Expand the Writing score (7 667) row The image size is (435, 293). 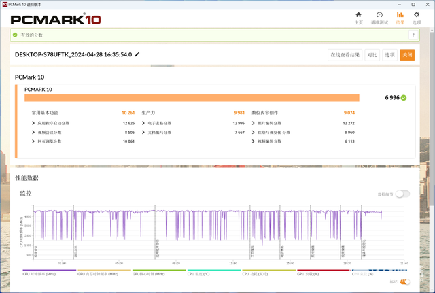coord(193,133)
